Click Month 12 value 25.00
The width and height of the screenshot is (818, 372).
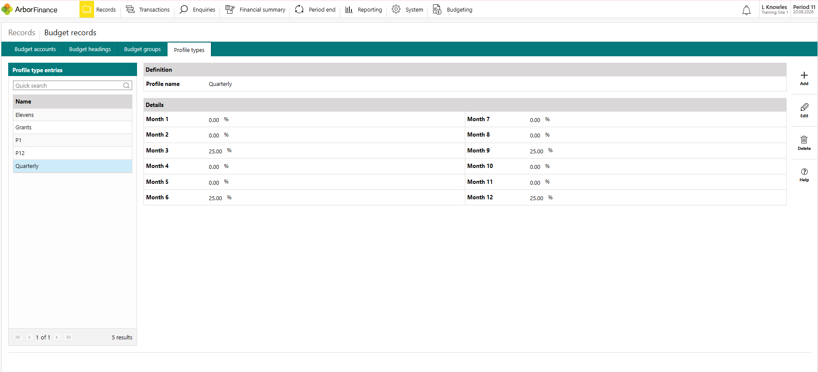[537, 198]
